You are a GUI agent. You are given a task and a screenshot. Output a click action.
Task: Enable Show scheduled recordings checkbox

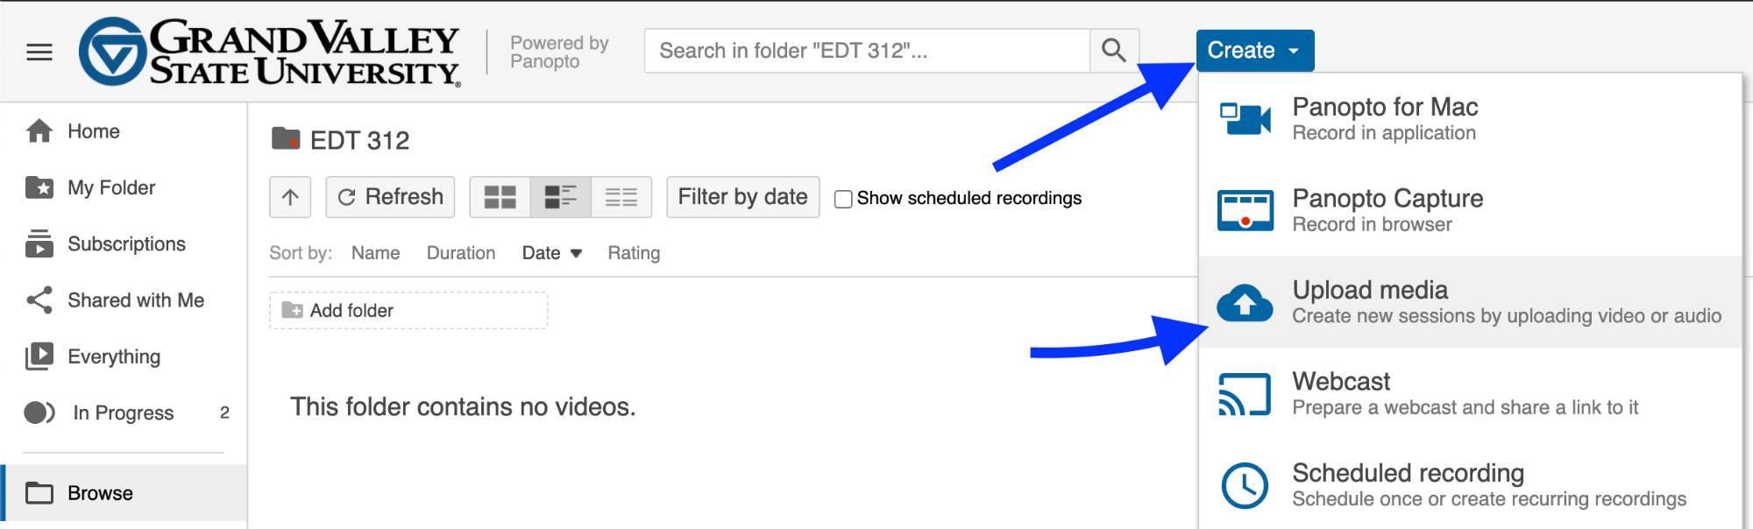click(x=843, y=199)
